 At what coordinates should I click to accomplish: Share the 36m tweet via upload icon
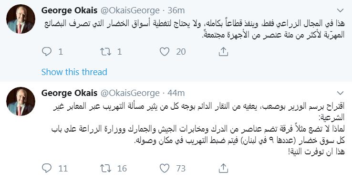coord(223,52)
